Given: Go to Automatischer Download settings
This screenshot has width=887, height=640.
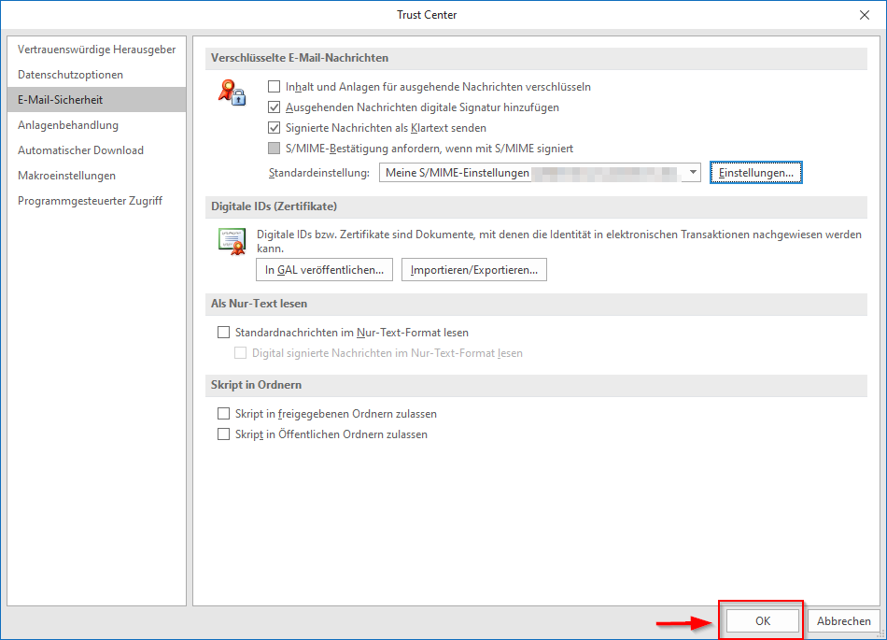Looking at the screenshot, I should [x=80, y=150].
